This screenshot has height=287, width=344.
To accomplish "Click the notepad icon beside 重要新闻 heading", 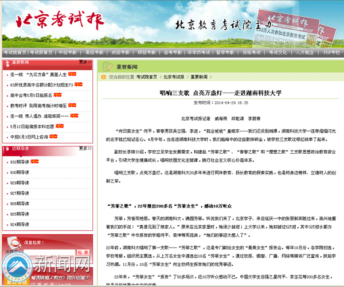I will pyautogui.click(x=108, y=67).
